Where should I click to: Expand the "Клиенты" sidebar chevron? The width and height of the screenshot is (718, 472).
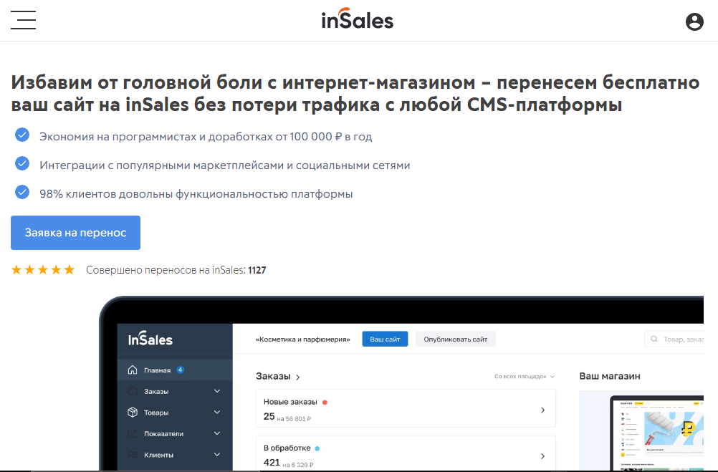(217, 455)
